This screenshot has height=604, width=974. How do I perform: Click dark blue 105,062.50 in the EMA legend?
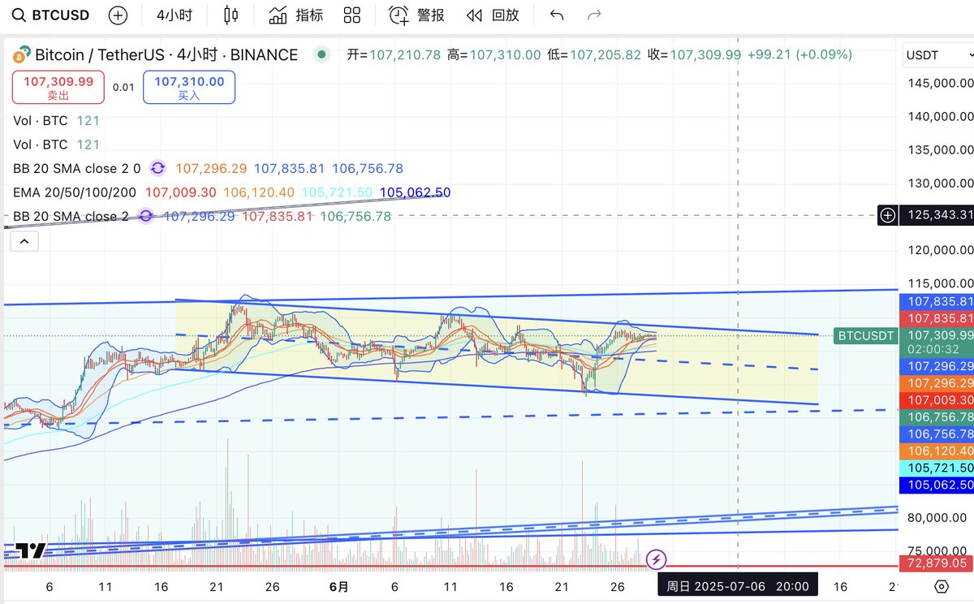point(415,193)
